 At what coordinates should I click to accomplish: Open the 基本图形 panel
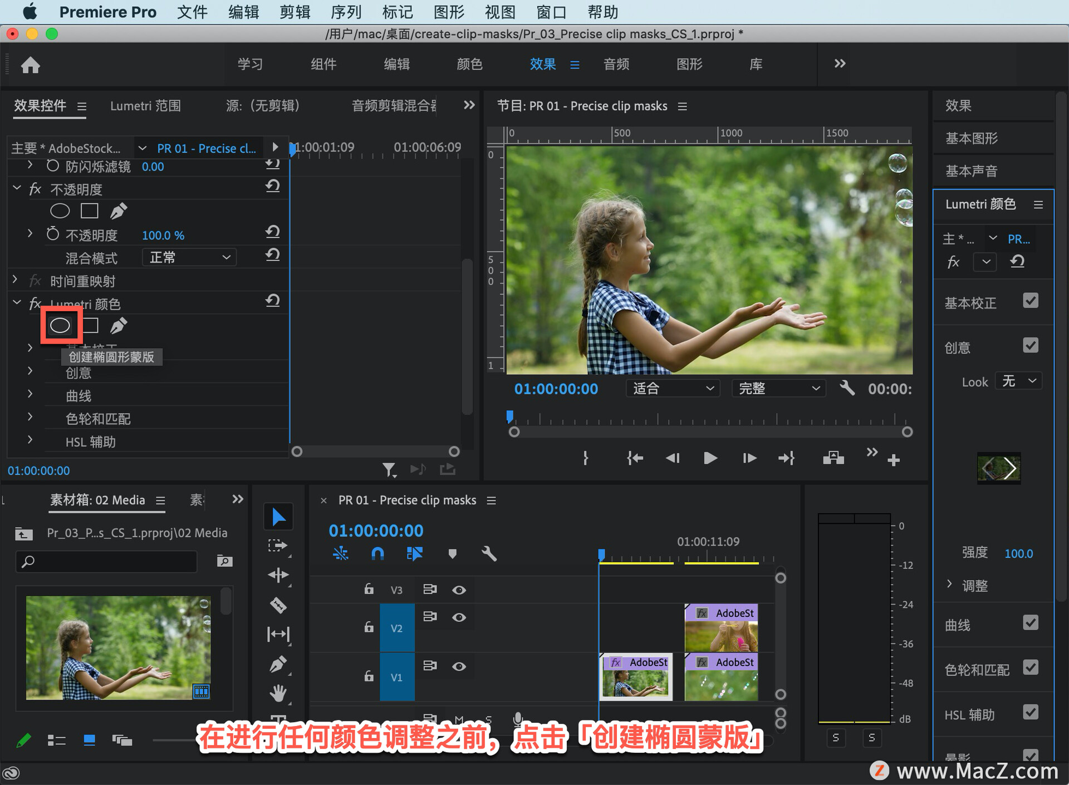click(x=971, y=138)
